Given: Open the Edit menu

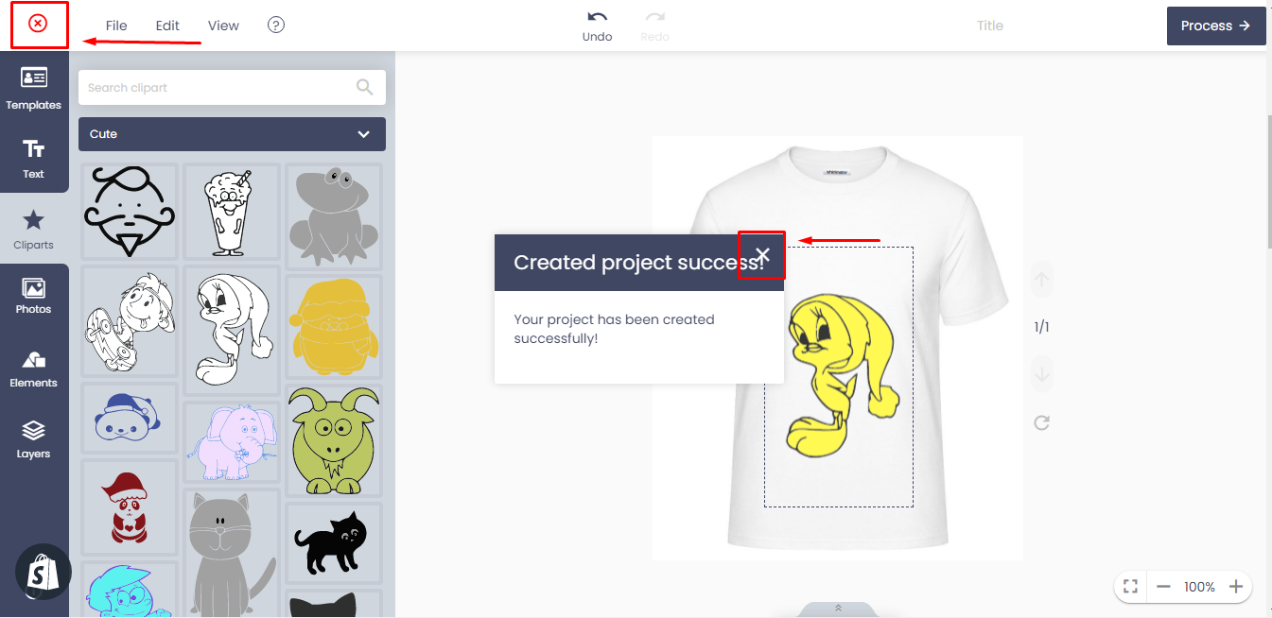Looking at the screenshot, I should pyautogui.click(x=167, y=26).
